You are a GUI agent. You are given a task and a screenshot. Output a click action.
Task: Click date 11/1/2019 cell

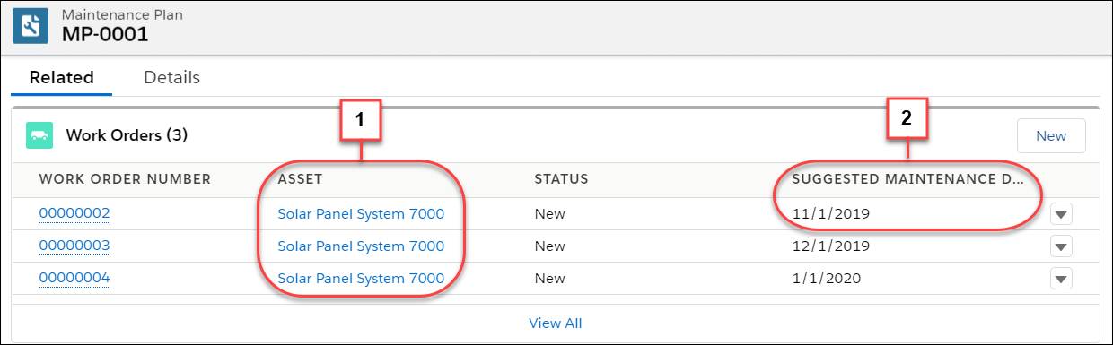click(831, 214)
